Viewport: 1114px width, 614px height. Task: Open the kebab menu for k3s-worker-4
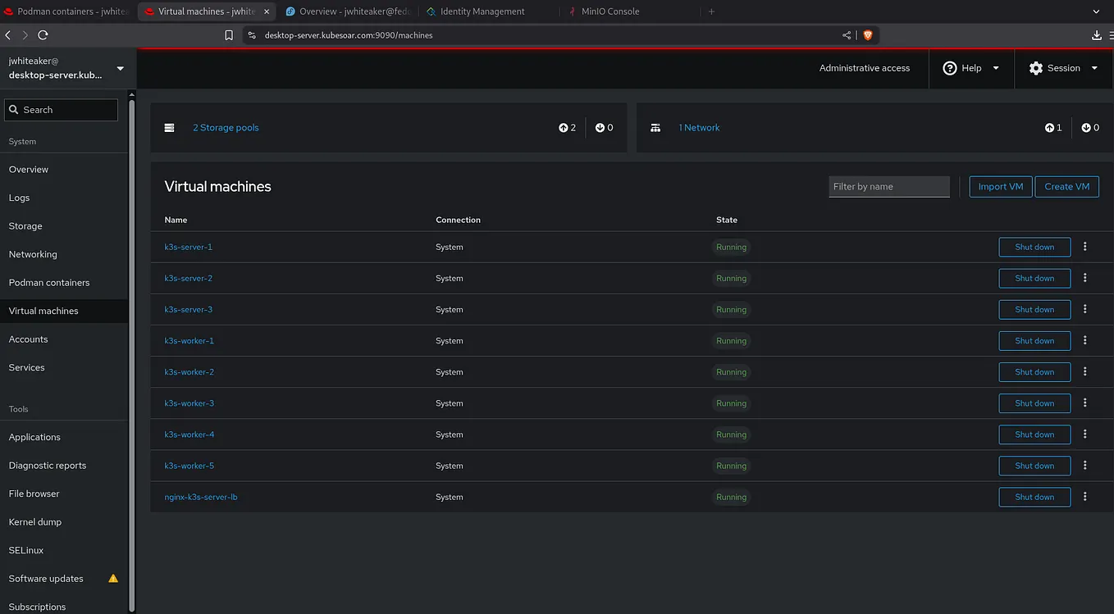coord(1084,434)
